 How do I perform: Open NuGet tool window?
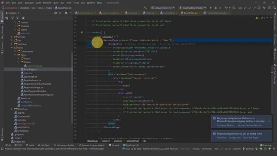point(30,145)
